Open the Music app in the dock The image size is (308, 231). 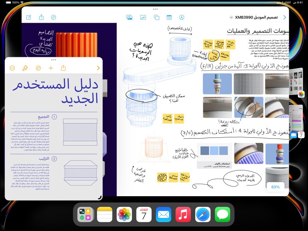[183, 214]
